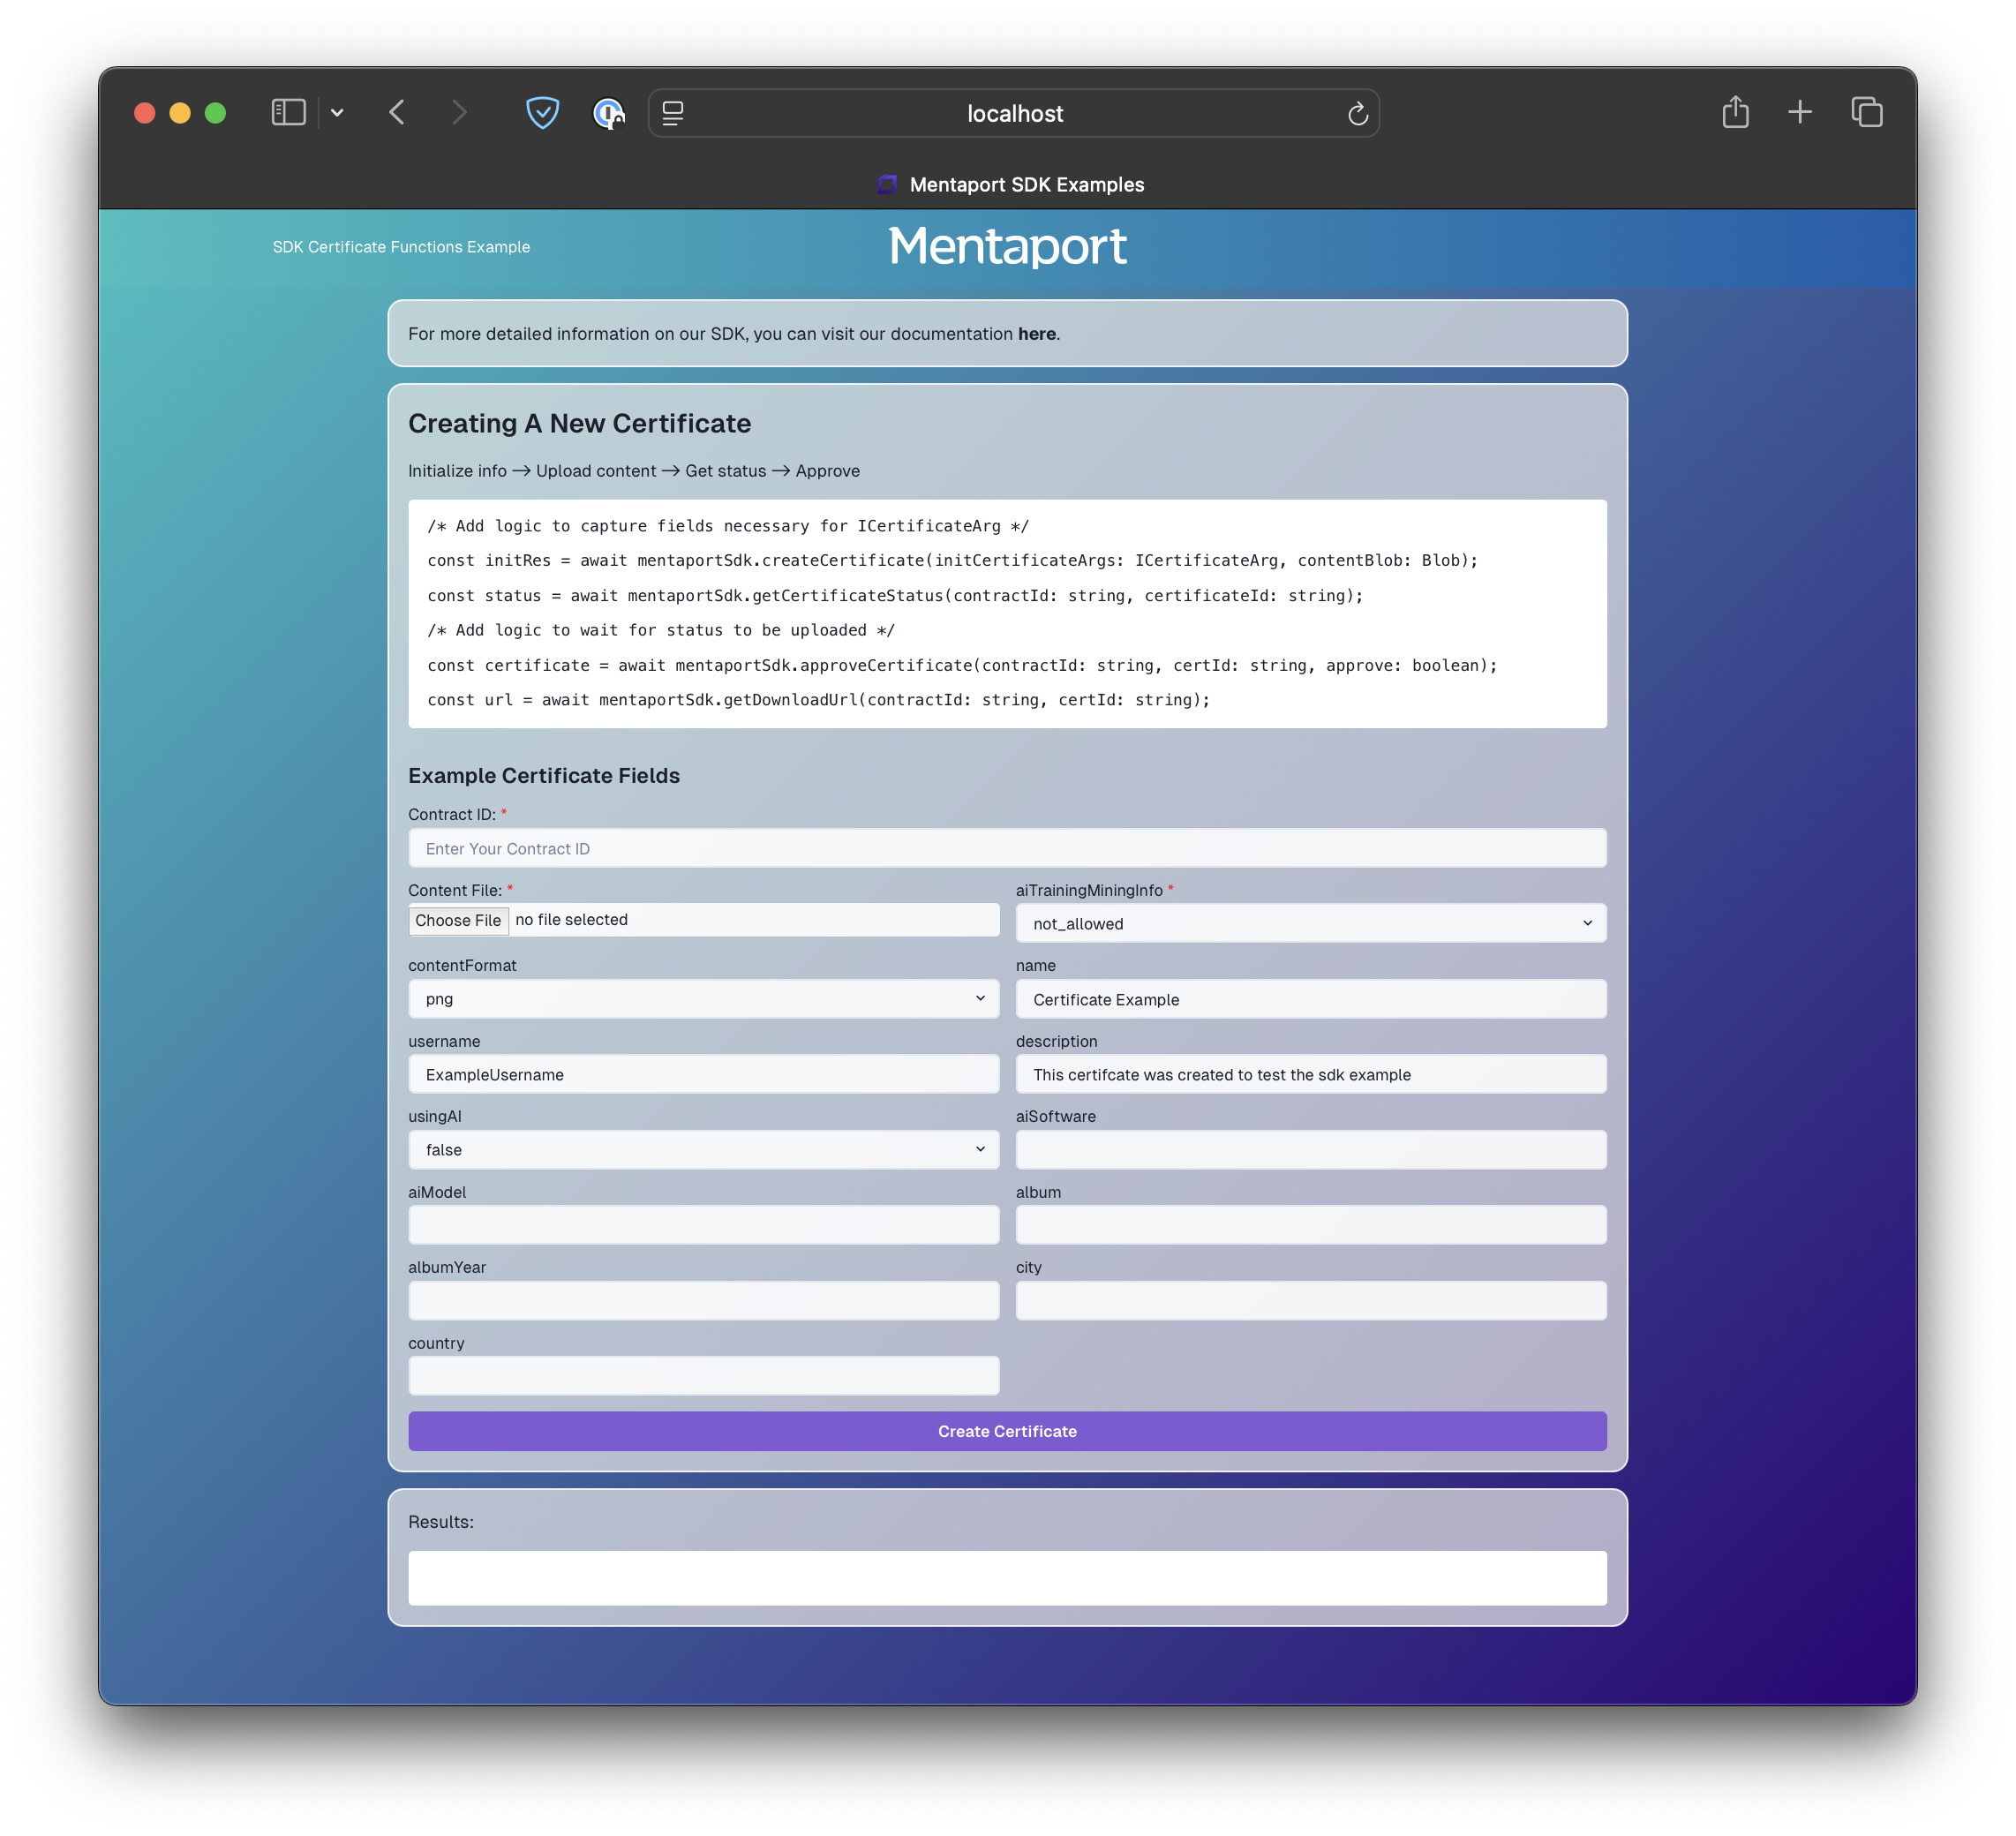Click the username ExampleUsername field
The image size is (2016, 1836).
703,1073
